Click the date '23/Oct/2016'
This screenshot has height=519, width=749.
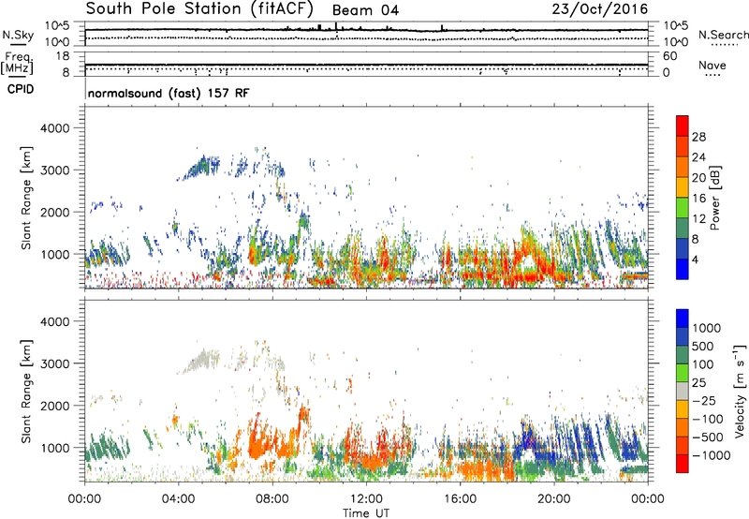point(600,9)
